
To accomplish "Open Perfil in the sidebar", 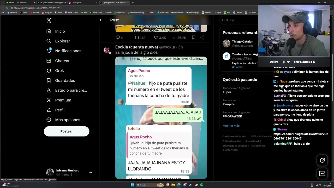I will (55, 110).
